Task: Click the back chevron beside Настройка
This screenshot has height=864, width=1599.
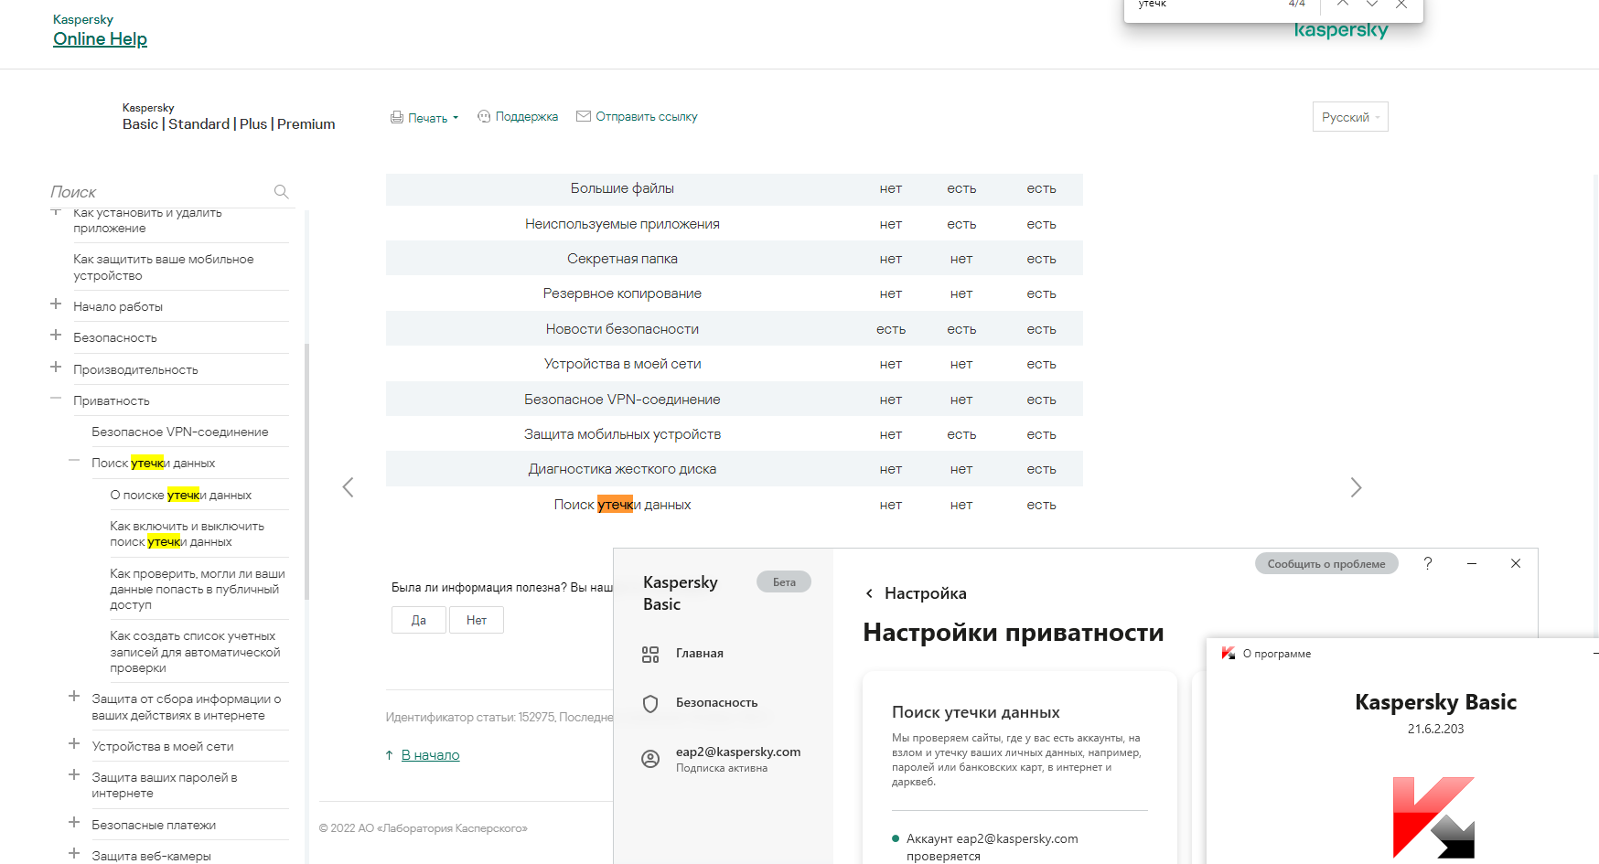Action: tap(869, 593)
